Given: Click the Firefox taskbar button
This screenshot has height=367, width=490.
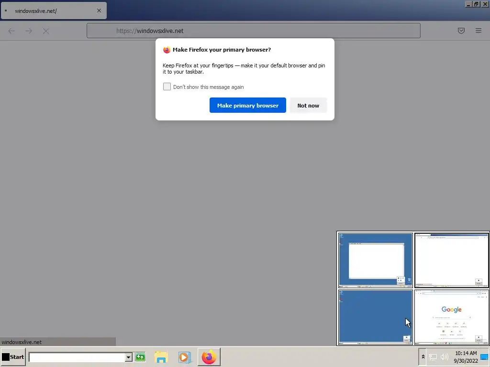Looking at the screenshot, I should pos(209,356).
